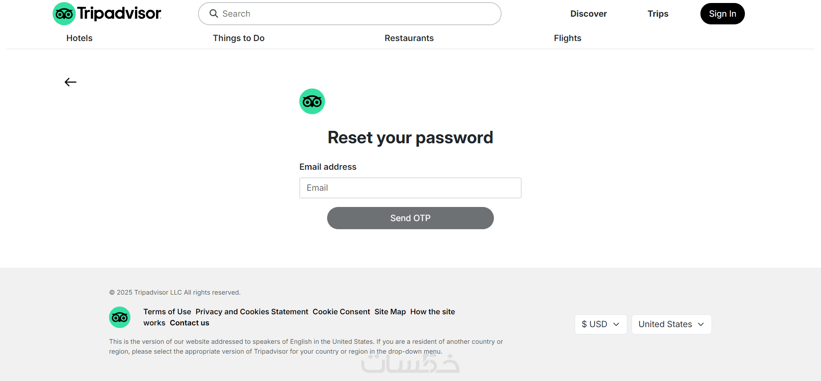Follow the Contact us footer link
The image size is (821, 381).
point(189,323)
